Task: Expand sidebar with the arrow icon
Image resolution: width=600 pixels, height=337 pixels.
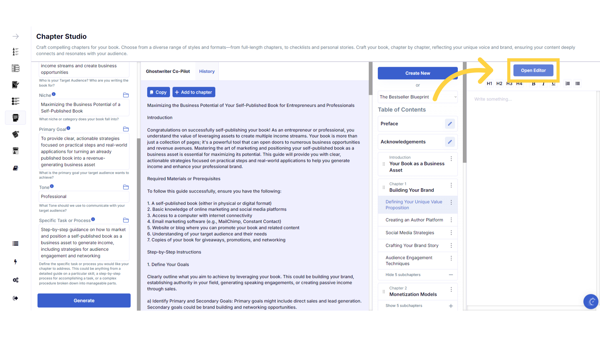Action: tap(15, 37)
